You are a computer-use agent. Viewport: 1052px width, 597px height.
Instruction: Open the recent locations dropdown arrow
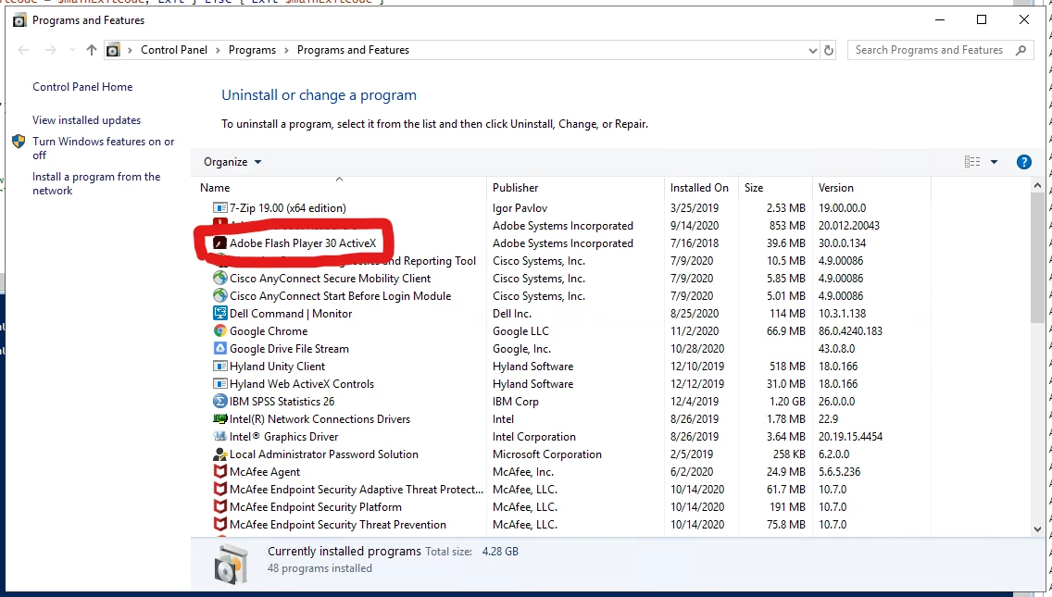pyautogui.click(x=72, y=50)
